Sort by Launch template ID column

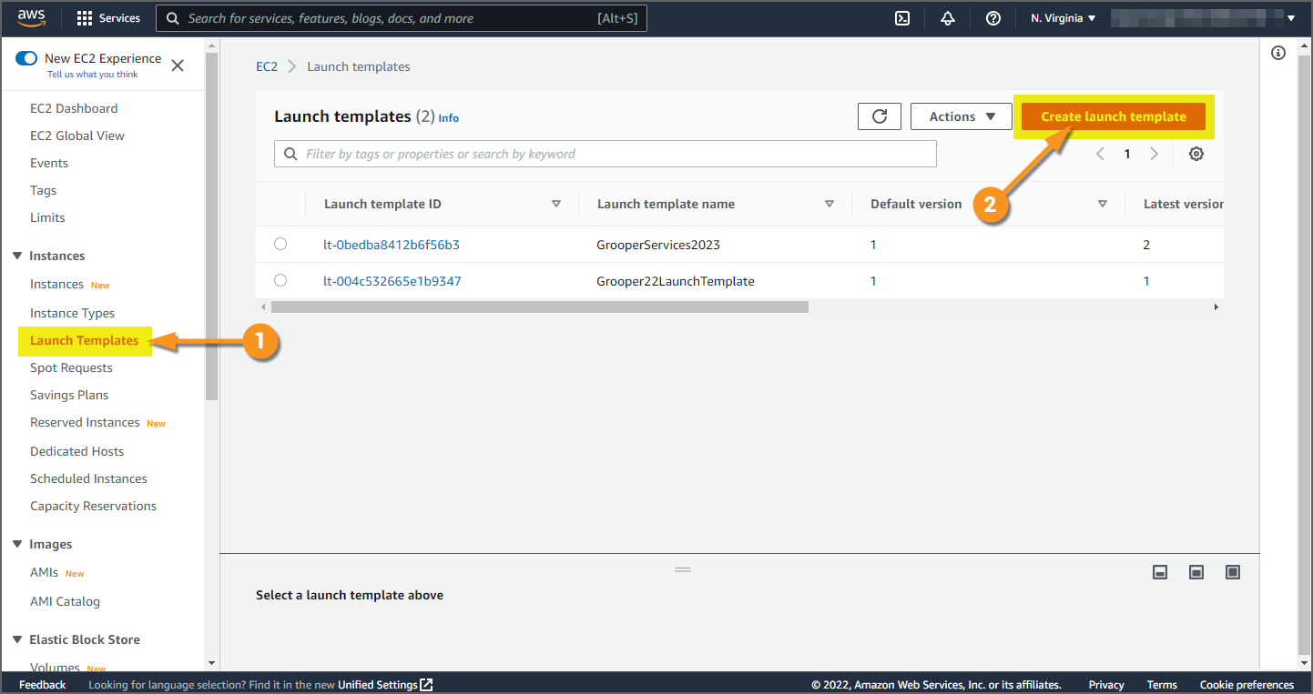click(556, 204)
